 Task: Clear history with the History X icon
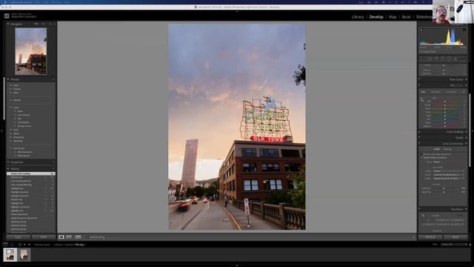53,169
